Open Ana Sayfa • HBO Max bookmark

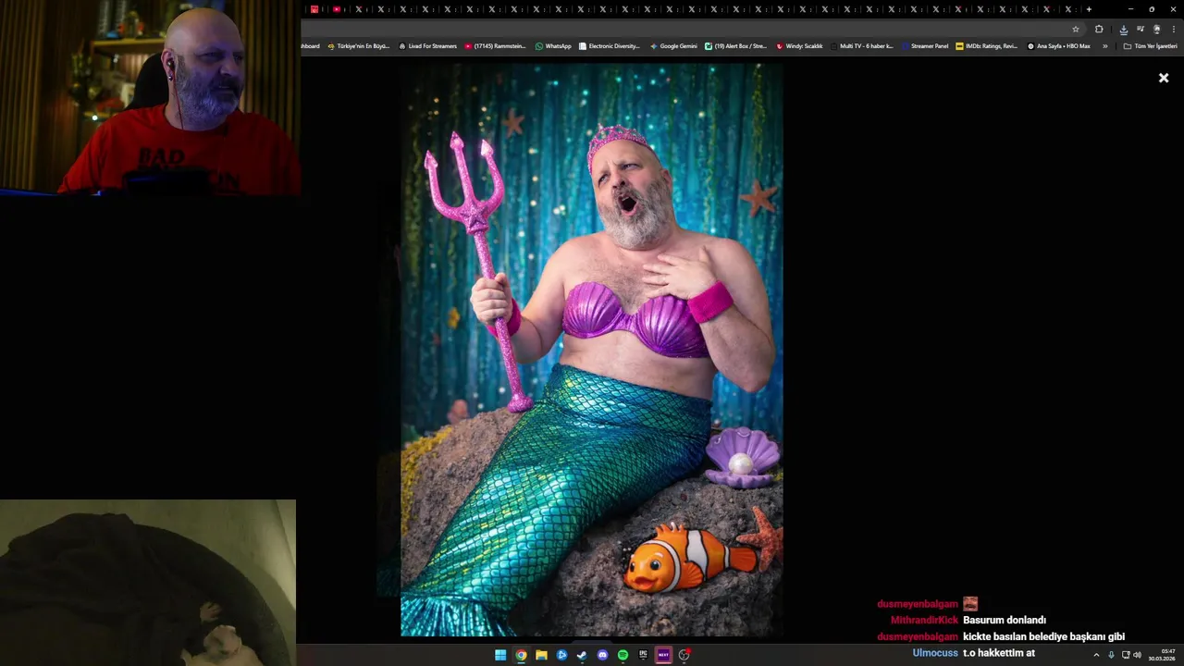[1059, 45]
